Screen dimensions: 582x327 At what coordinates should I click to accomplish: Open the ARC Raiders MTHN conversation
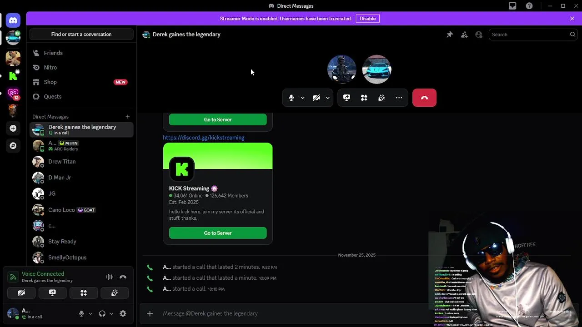click(81, 146)
